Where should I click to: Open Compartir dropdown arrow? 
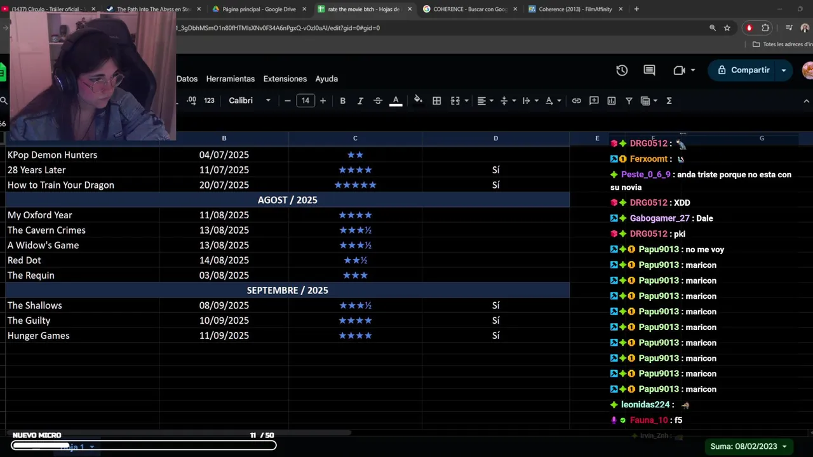point(784,70)
